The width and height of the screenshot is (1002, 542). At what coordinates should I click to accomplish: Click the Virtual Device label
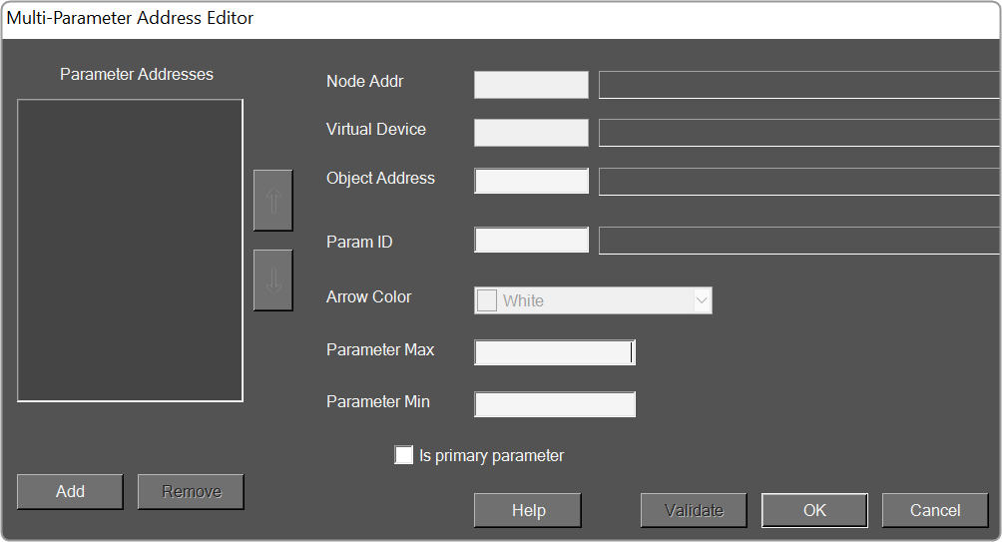[x=375, y=129]
